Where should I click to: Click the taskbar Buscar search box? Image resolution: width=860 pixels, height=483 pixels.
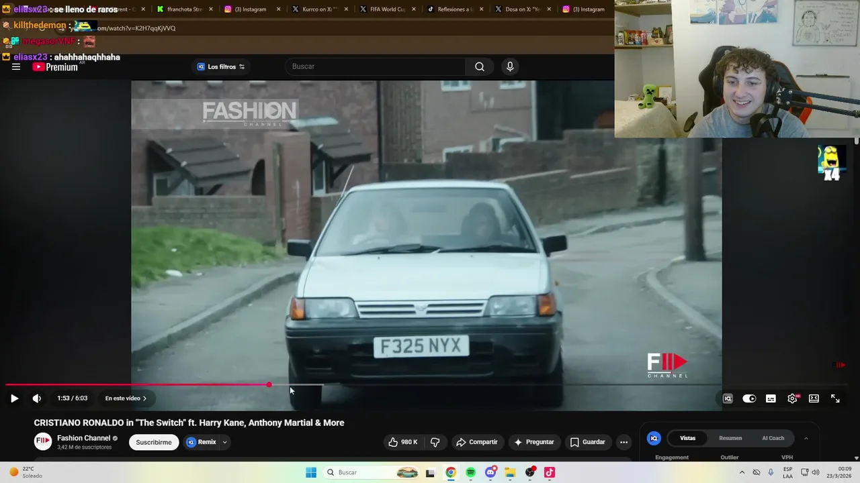pyautogui.click(x=372, y=472)
